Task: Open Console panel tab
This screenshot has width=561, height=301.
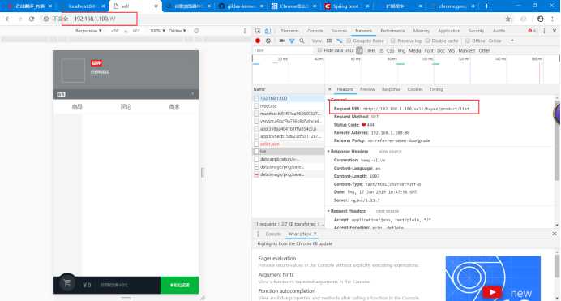Action: click(x=315, y=31)
